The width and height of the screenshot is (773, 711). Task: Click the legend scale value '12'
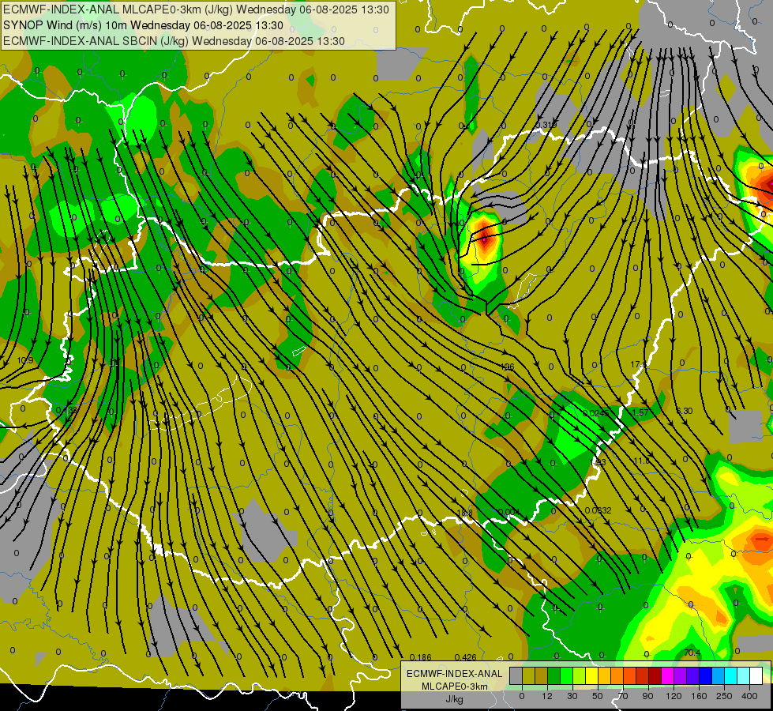pyautogui.click(x=547, y=696)
